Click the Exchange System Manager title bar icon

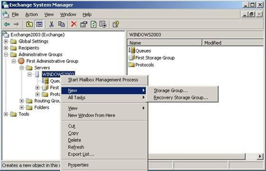(6, 5)
